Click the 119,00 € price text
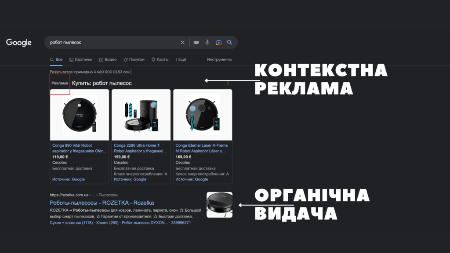Viewport: 450px width, 253px height. (60, 157)
